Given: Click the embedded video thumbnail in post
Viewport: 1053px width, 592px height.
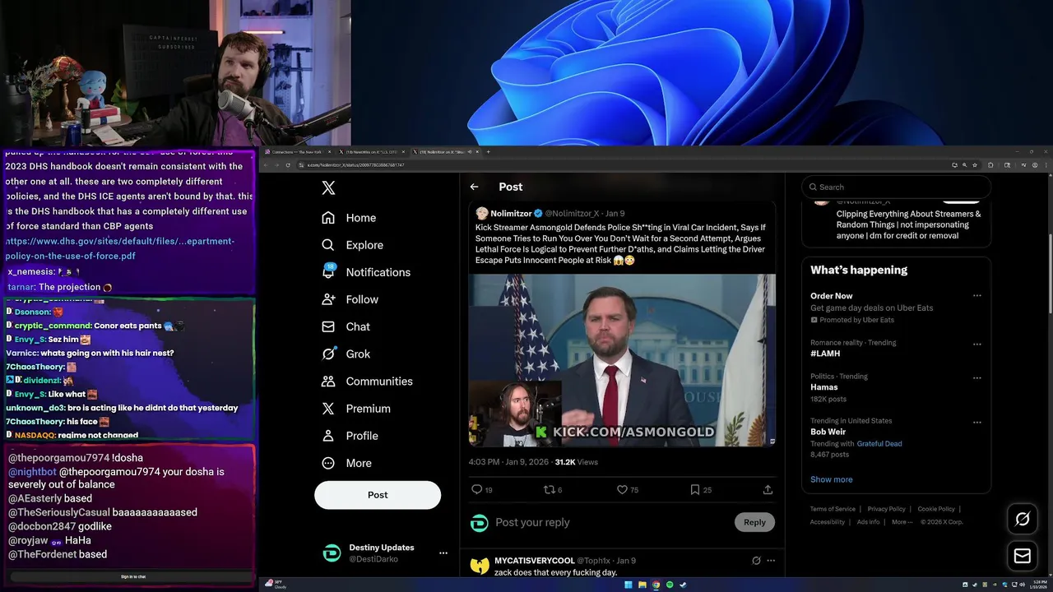Looking at the screenshot, I should point(622,360).
